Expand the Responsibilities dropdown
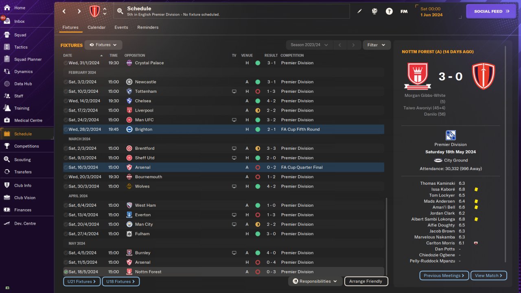 point(315,281)
